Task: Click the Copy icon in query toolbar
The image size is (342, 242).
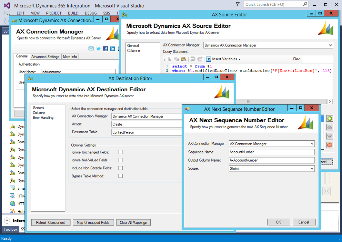Action: tap(176, 59)
